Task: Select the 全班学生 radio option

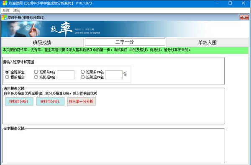Action: tap(15, 72)
